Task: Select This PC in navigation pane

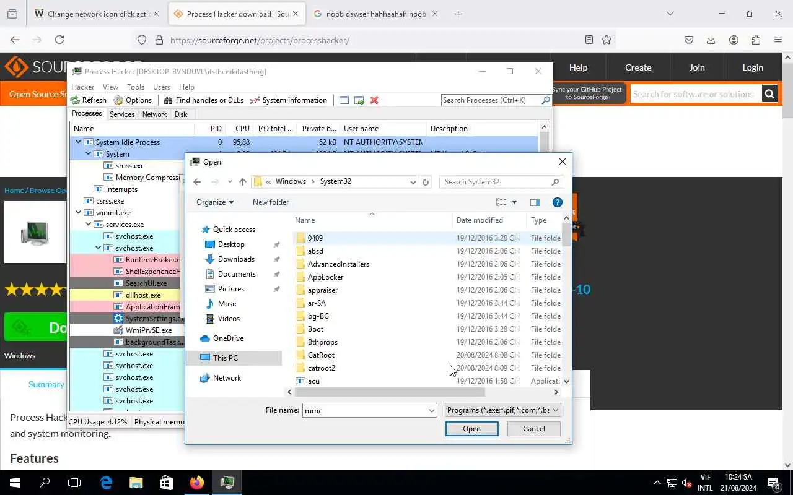Action: coord(225,358)
